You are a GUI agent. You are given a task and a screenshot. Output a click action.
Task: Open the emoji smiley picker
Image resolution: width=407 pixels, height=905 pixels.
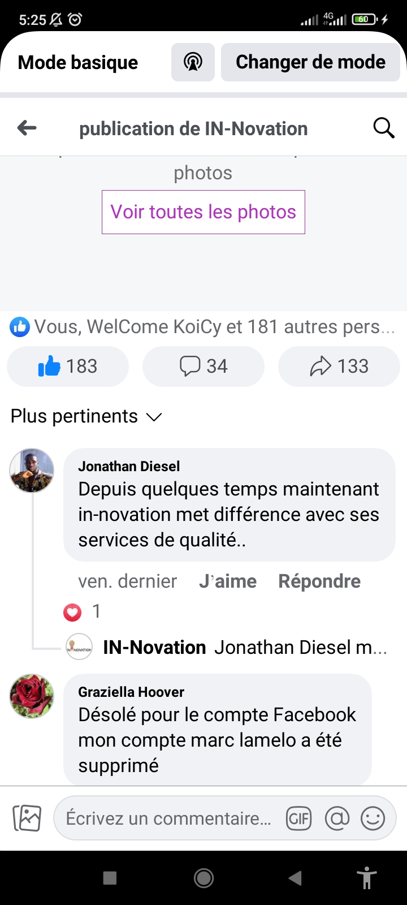(373, 818)
